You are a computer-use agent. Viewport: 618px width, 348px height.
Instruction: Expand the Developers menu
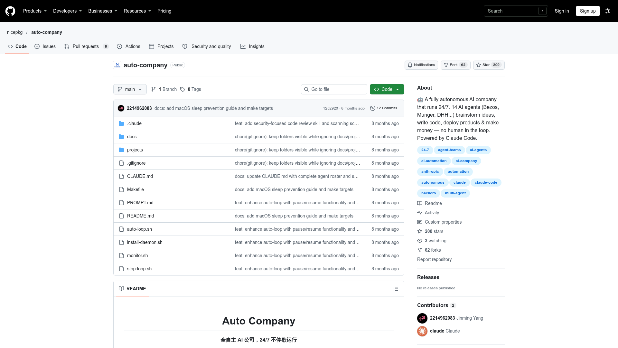pyautogui.click(x=67, y=11)
